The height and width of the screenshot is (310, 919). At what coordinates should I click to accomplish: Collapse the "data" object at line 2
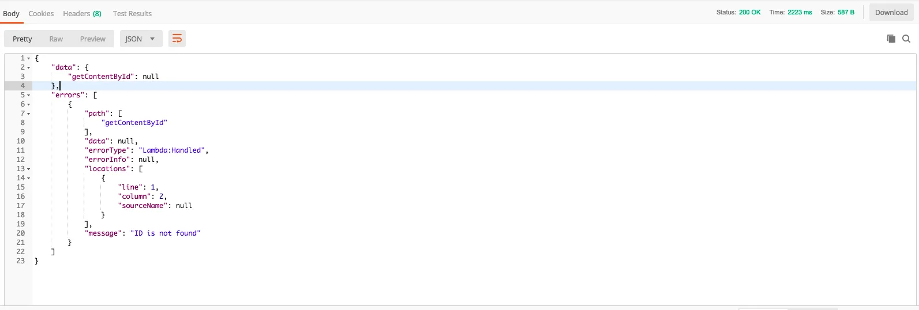[x=29, y=67]
